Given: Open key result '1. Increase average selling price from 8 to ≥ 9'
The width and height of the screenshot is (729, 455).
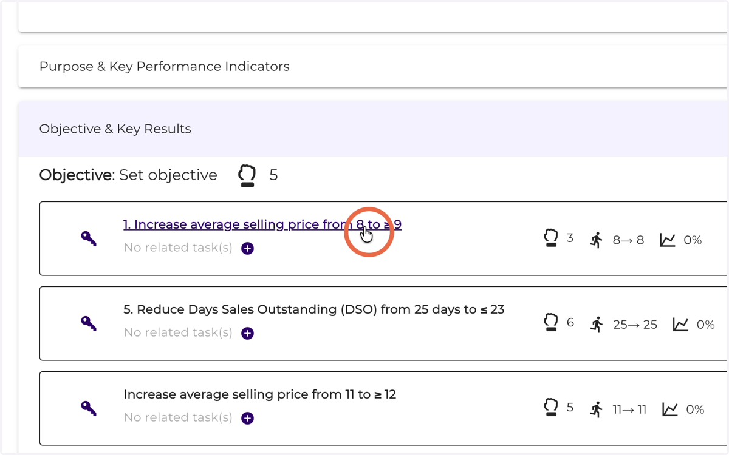Looking at the screenshot, I should click(x=262, y=224).
